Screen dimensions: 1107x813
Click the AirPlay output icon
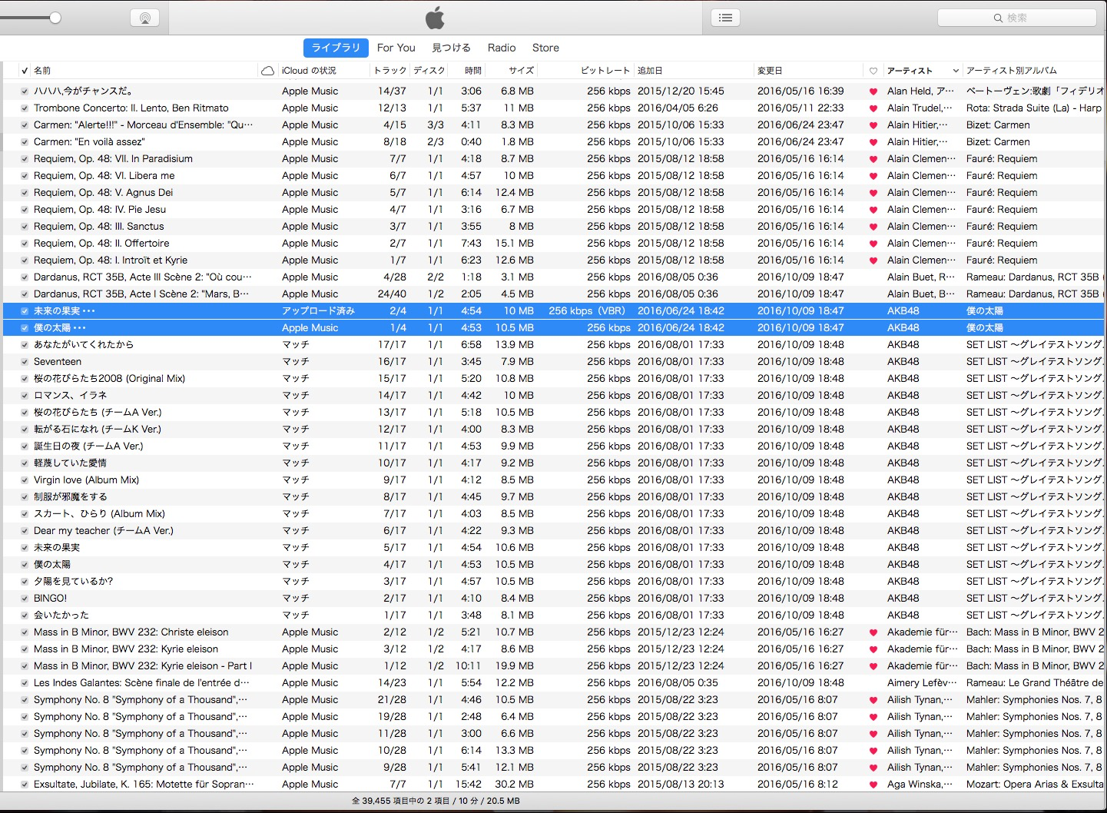click(x=144, y=18)
